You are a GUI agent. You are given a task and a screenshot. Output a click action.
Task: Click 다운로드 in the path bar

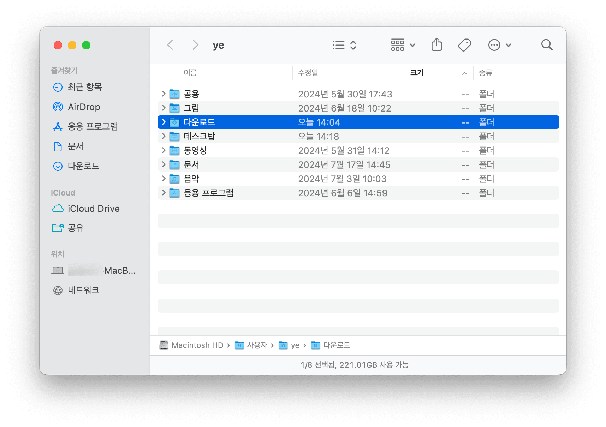(x=331, y=345)
